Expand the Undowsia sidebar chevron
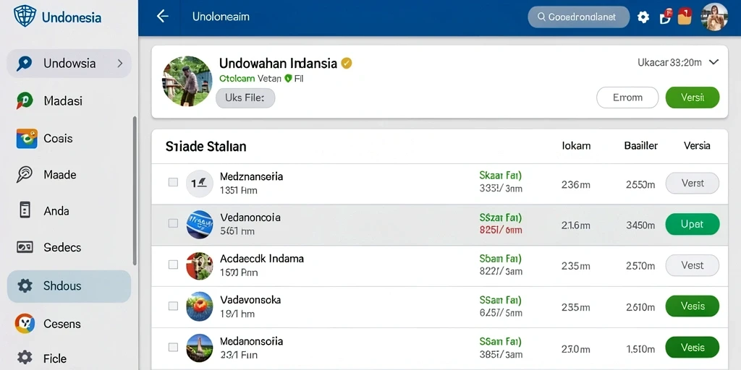The width and height of the screenshot is (741, 370). [120, 63]
